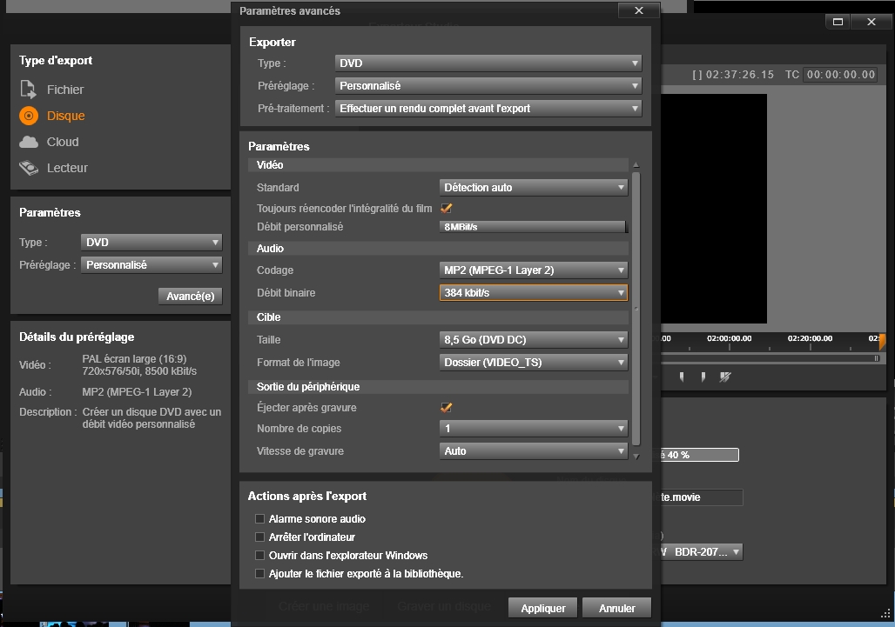Toggle the 'Éjecter après gravure' checkbox
Viewport: 895px width, 627px height.
tap(447, 407)
